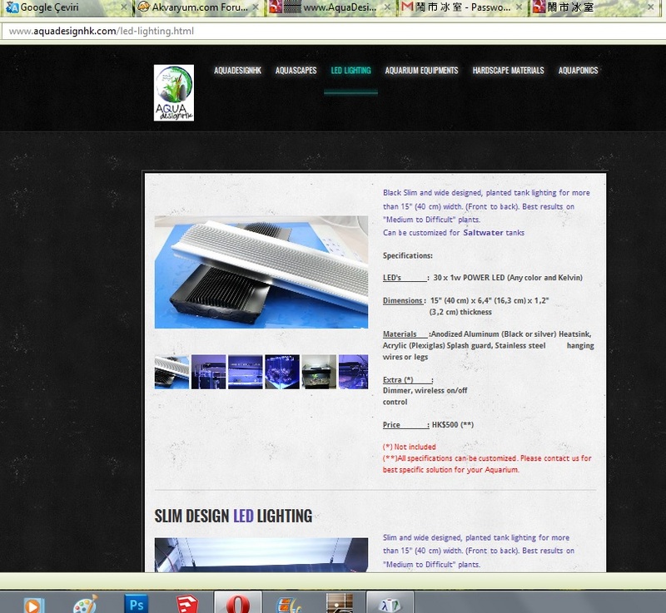Click the bold 'Saltwater' word

pos(483,232)
